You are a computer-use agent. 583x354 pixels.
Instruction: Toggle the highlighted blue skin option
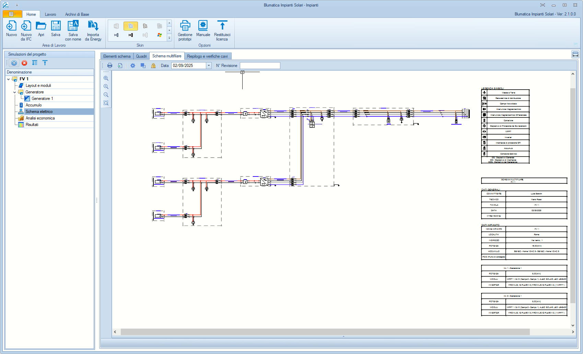[x=130, y=26]
